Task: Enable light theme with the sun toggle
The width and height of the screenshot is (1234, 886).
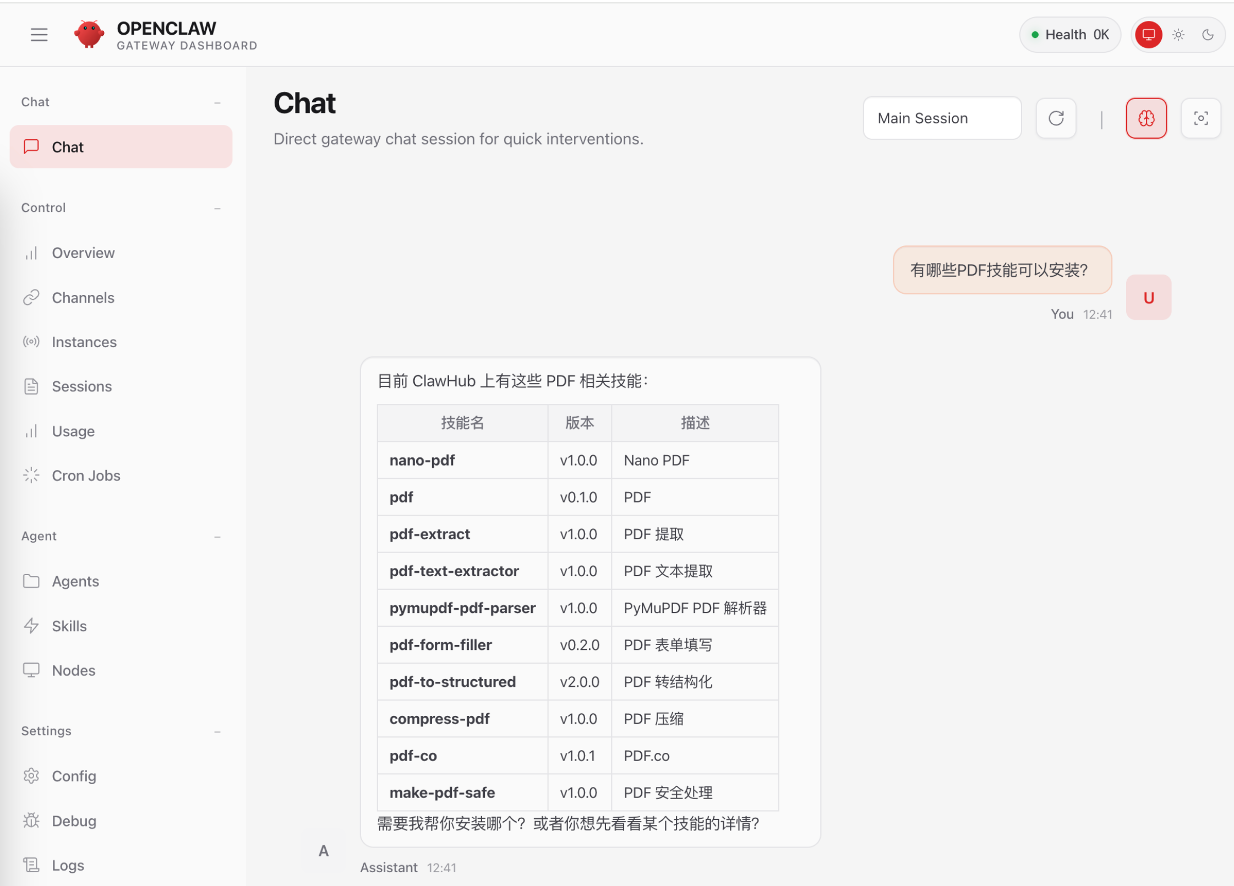Action: [1178, 34]
